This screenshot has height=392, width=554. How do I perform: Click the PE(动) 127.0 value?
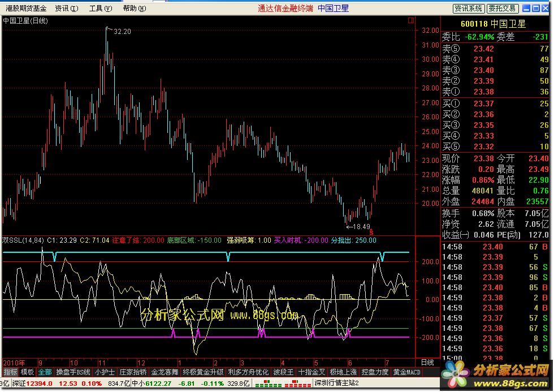coord(537,235)
